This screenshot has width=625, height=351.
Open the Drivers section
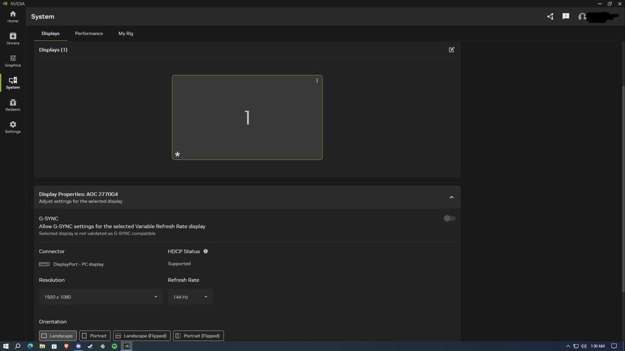(12, 39)
